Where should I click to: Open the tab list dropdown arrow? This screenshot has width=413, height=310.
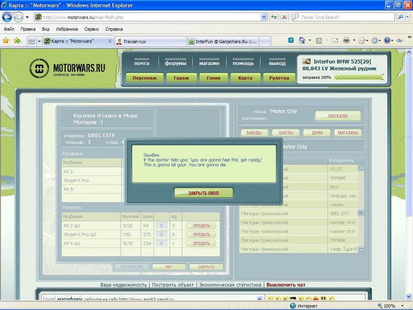click(39, 41)
